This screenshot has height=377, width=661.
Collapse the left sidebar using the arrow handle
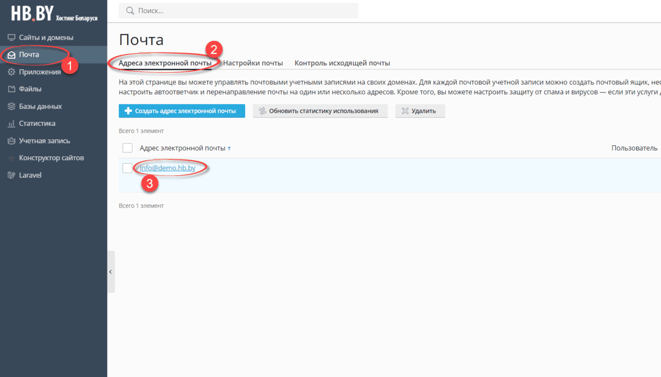click(110, 272)
